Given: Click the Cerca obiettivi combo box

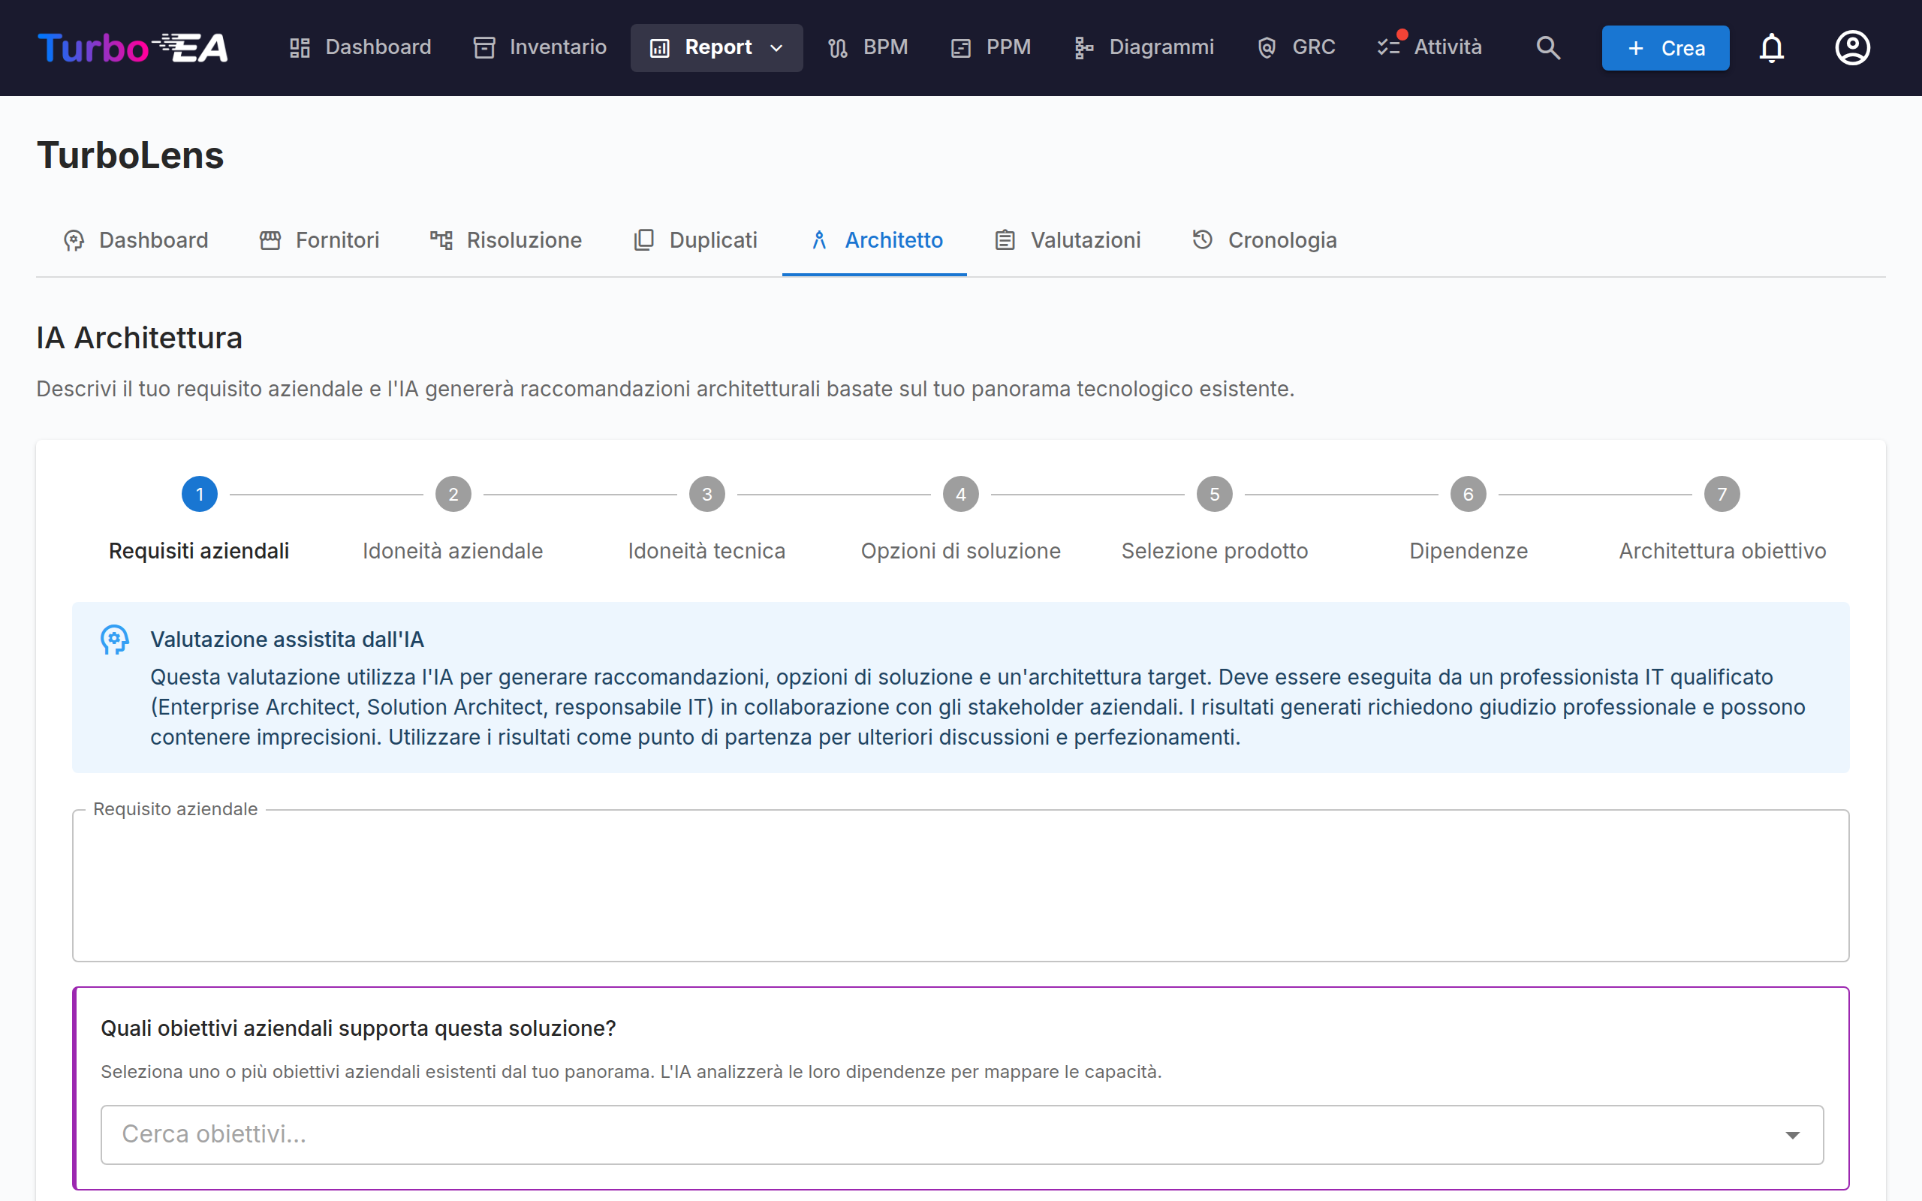Looking at the screenshot, I should pyautogui.click(x=962, y=1135).
